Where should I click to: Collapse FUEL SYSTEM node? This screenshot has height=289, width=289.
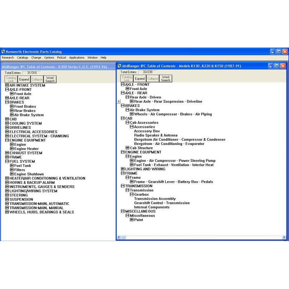(x=7, y=161)
